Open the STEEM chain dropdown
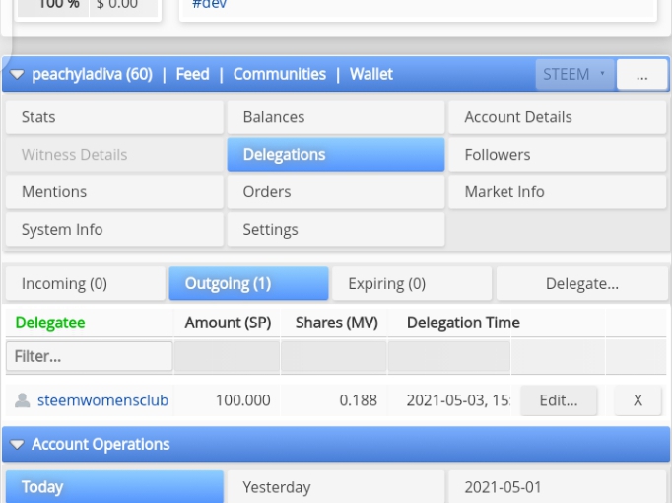The height and width of the screenshot is (503, 672). click(575, 75)
